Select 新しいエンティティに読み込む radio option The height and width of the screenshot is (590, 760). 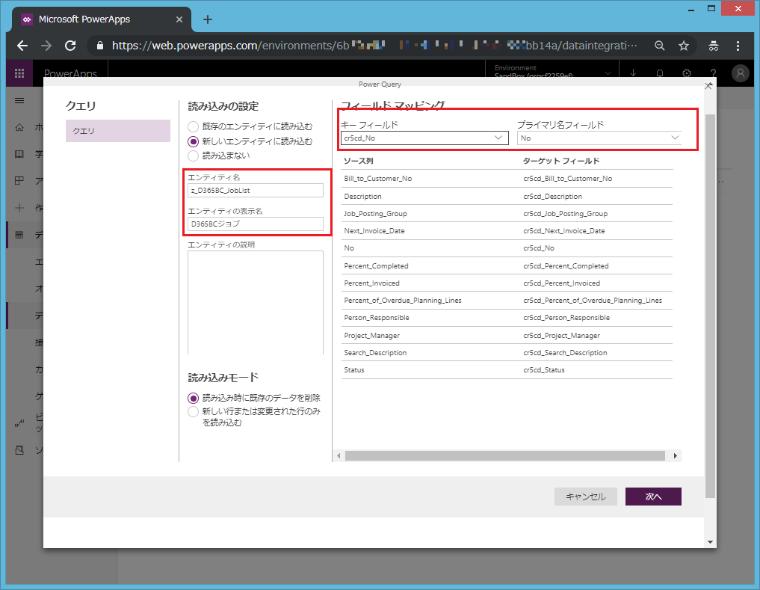(x=194, y=141)
